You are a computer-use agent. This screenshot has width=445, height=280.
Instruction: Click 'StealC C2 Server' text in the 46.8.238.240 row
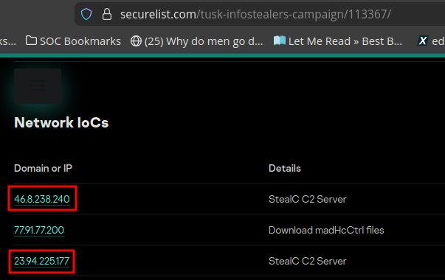coord(307,199)
